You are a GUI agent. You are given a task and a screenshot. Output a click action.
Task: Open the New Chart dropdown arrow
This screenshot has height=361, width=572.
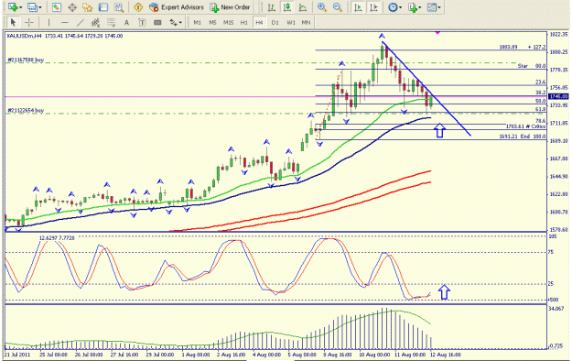pos(20,7)
